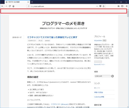Open the ミラキャスト article title link
This screenshot has height=108, width=129.
tap(52, 37)
